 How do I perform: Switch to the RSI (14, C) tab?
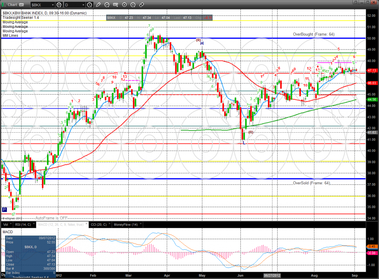pyautogui.click(x=23, y=224)
